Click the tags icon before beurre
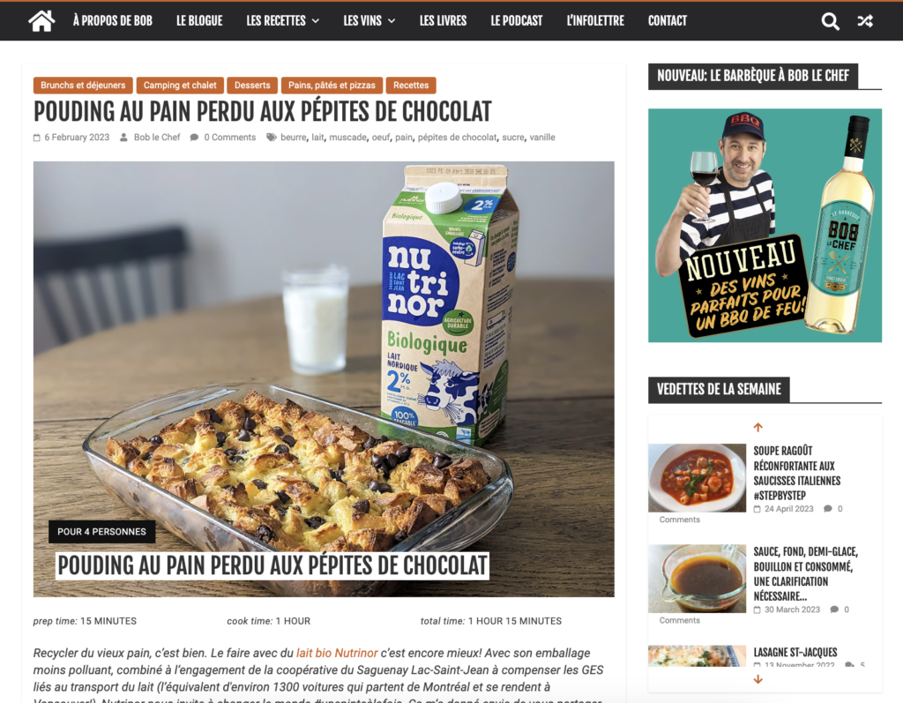The height and width of the screenshot is (703, 903). click(272, 137)
